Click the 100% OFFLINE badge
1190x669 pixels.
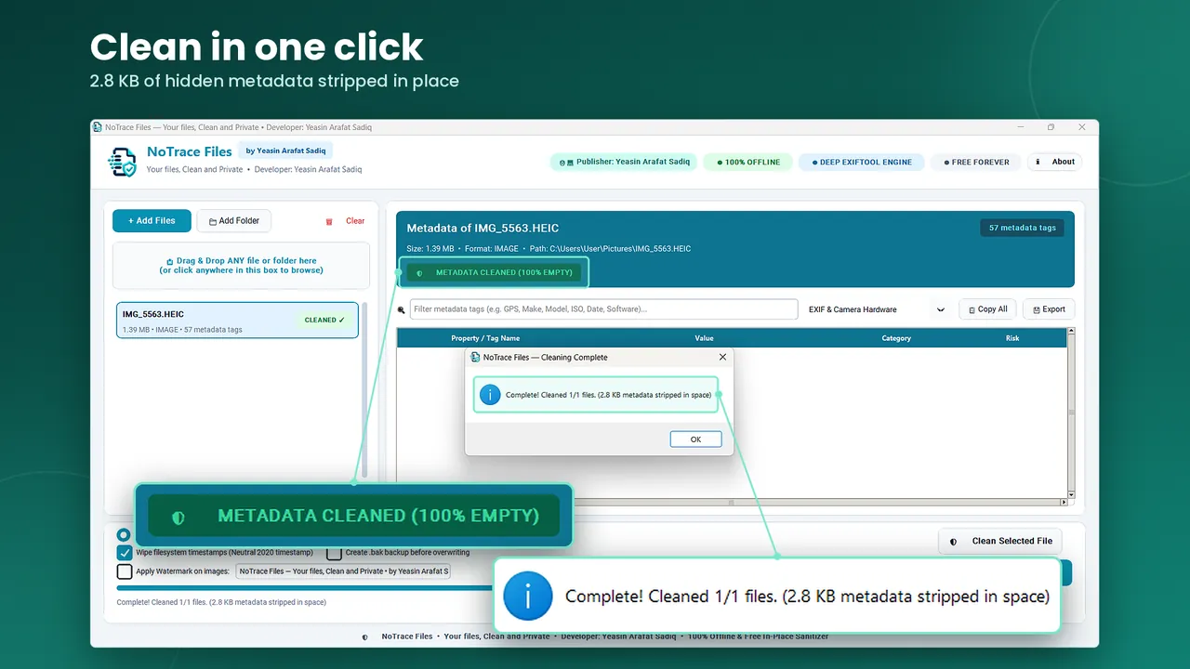tap(748, 162)
